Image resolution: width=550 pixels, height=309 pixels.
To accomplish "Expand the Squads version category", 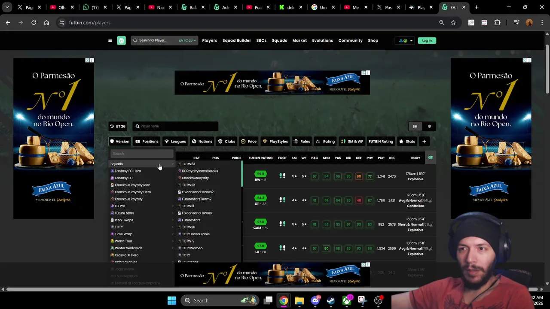I will 142,164.
